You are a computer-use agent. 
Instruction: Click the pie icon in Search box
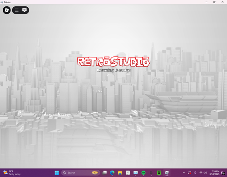click(x=95, y=172)
